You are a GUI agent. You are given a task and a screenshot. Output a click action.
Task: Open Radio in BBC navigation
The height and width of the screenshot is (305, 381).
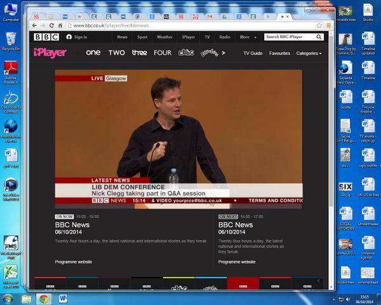point(225,37)
